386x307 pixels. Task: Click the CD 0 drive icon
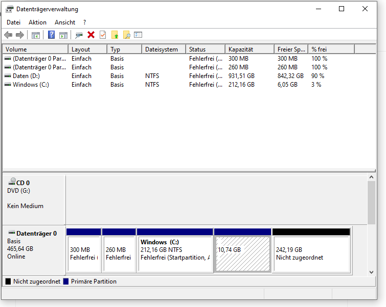[x=12, y=182]
